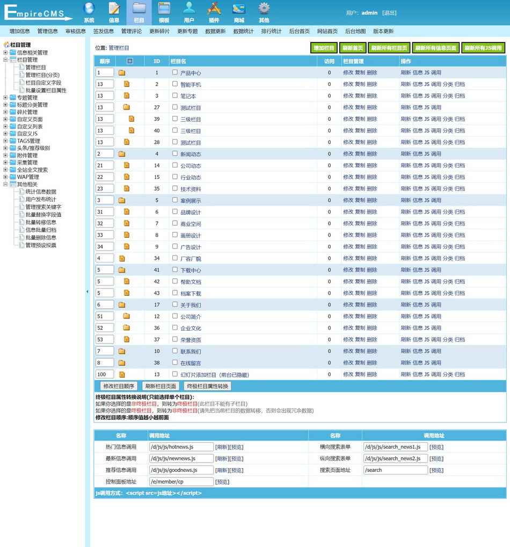Open the 系统 globe icon

89,9
